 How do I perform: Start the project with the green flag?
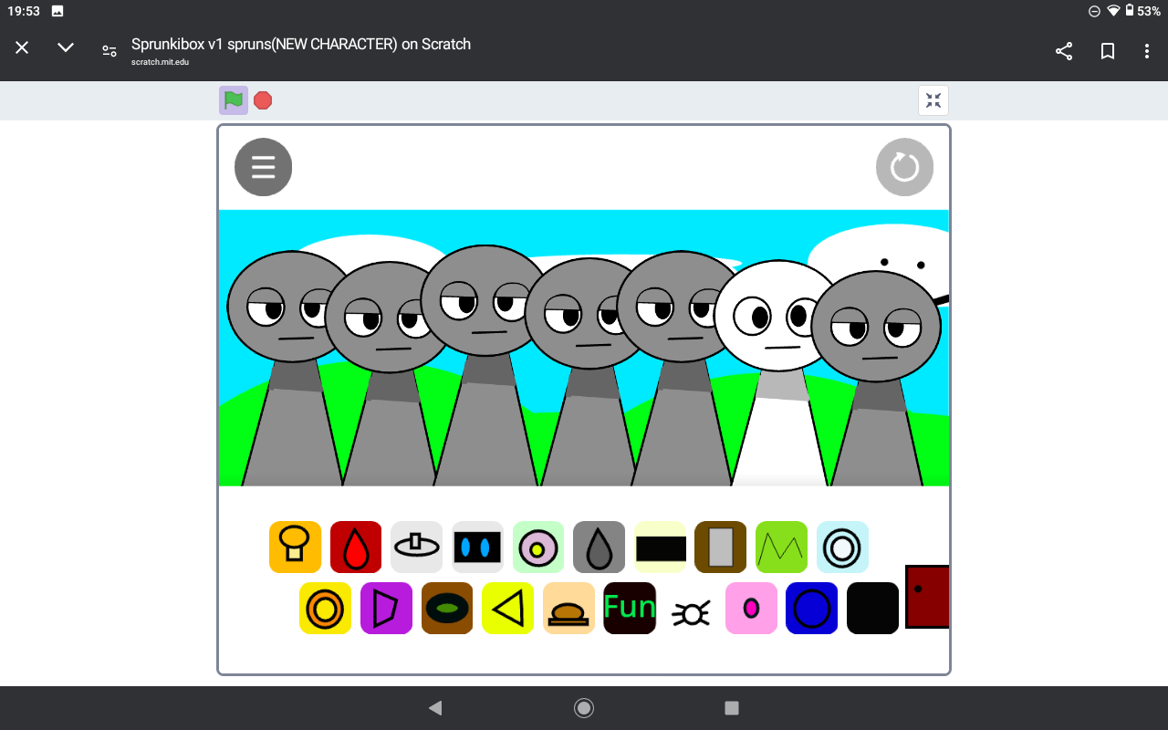click(234, 100)
